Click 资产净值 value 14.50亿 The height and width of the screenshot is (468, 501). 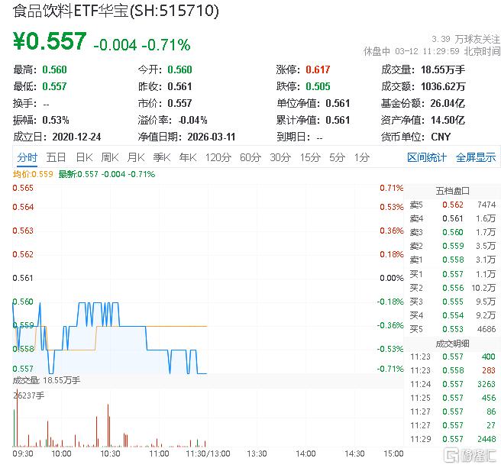pos(448,120)
